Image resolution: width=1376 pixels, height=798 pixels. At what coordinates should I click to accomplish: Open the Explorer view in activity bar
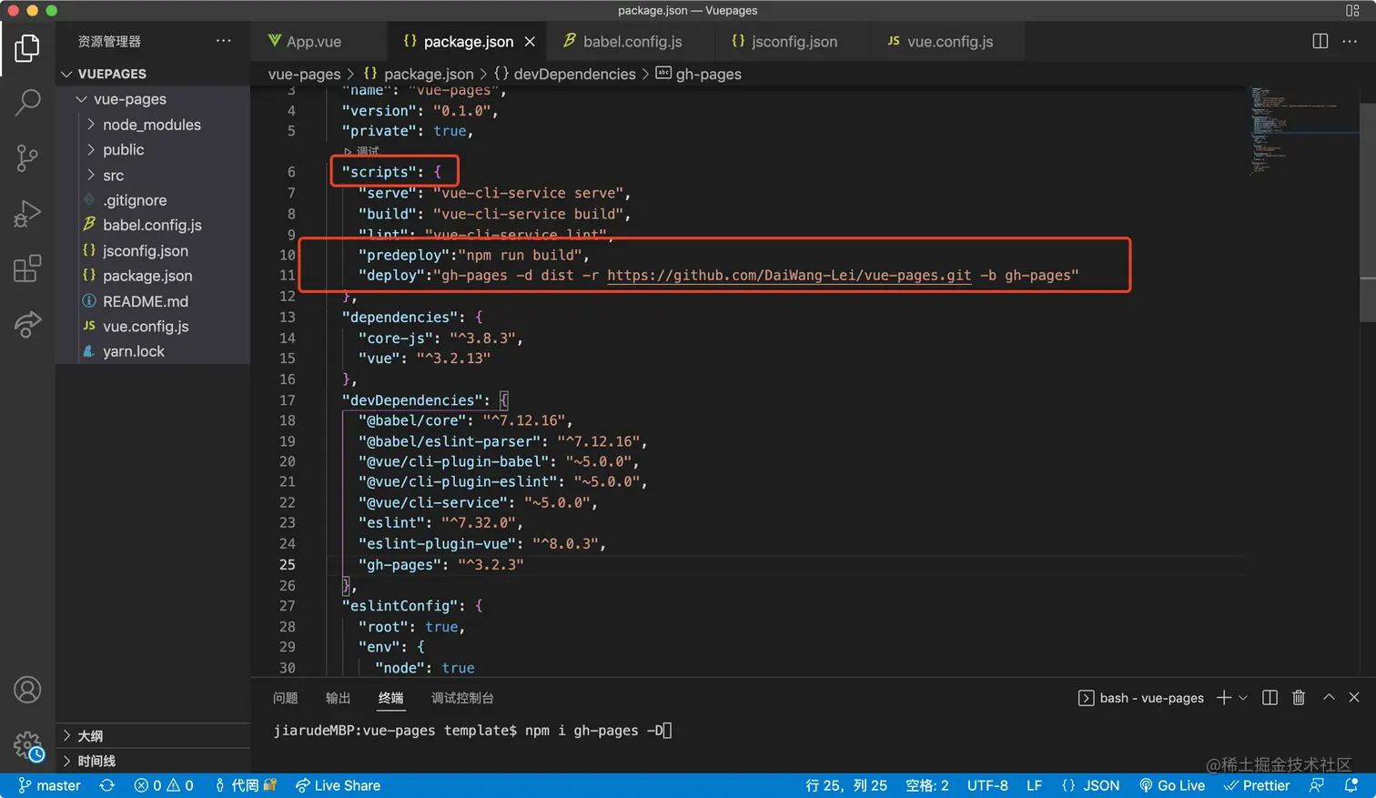(x=27, y=48)
